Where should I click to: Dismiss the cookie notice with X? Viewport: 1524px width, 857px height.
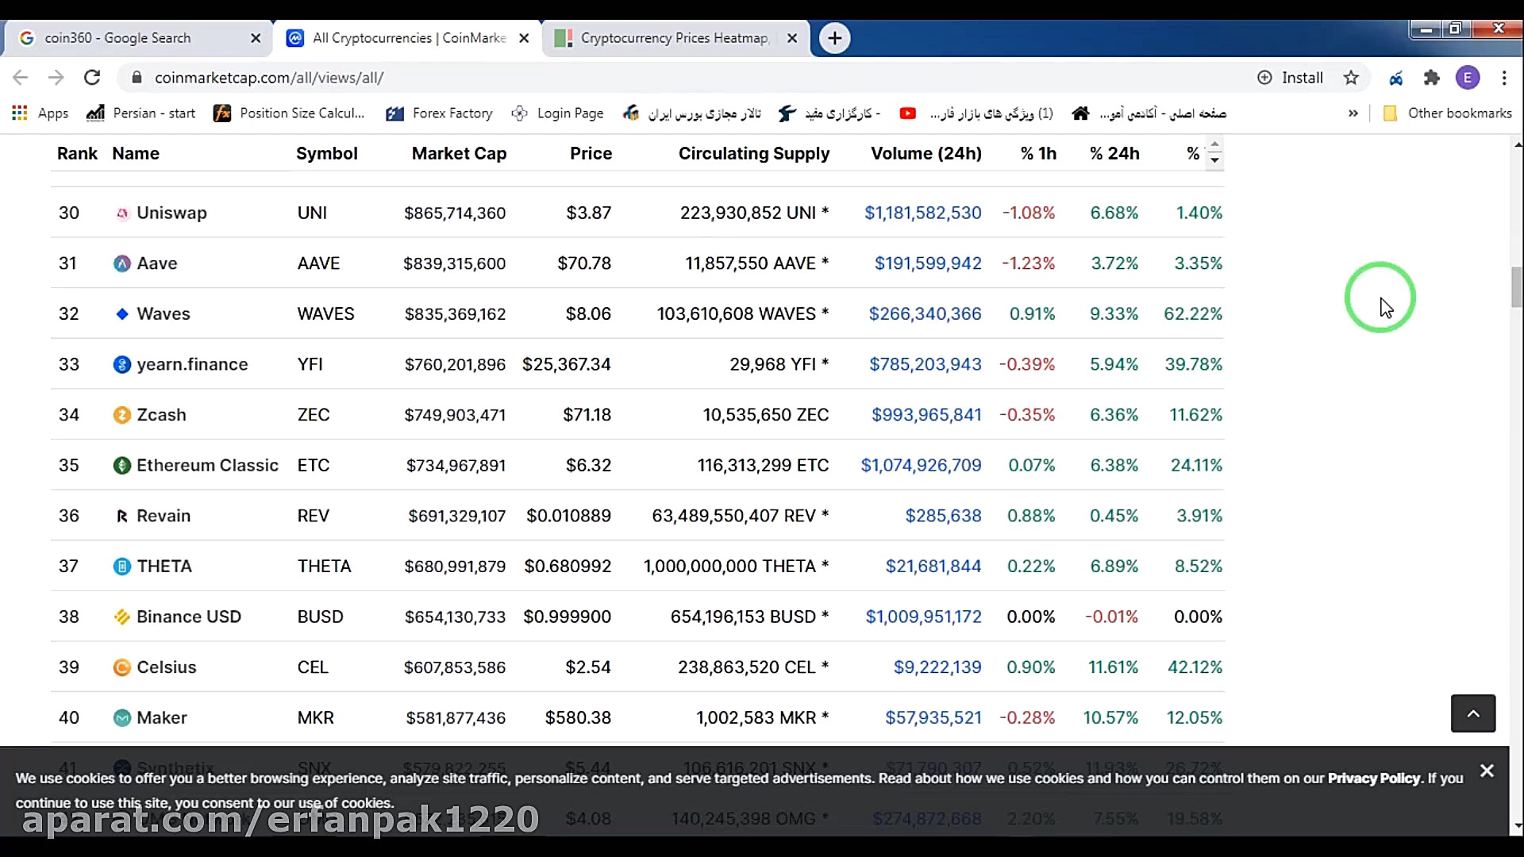tap(1487, 771)
